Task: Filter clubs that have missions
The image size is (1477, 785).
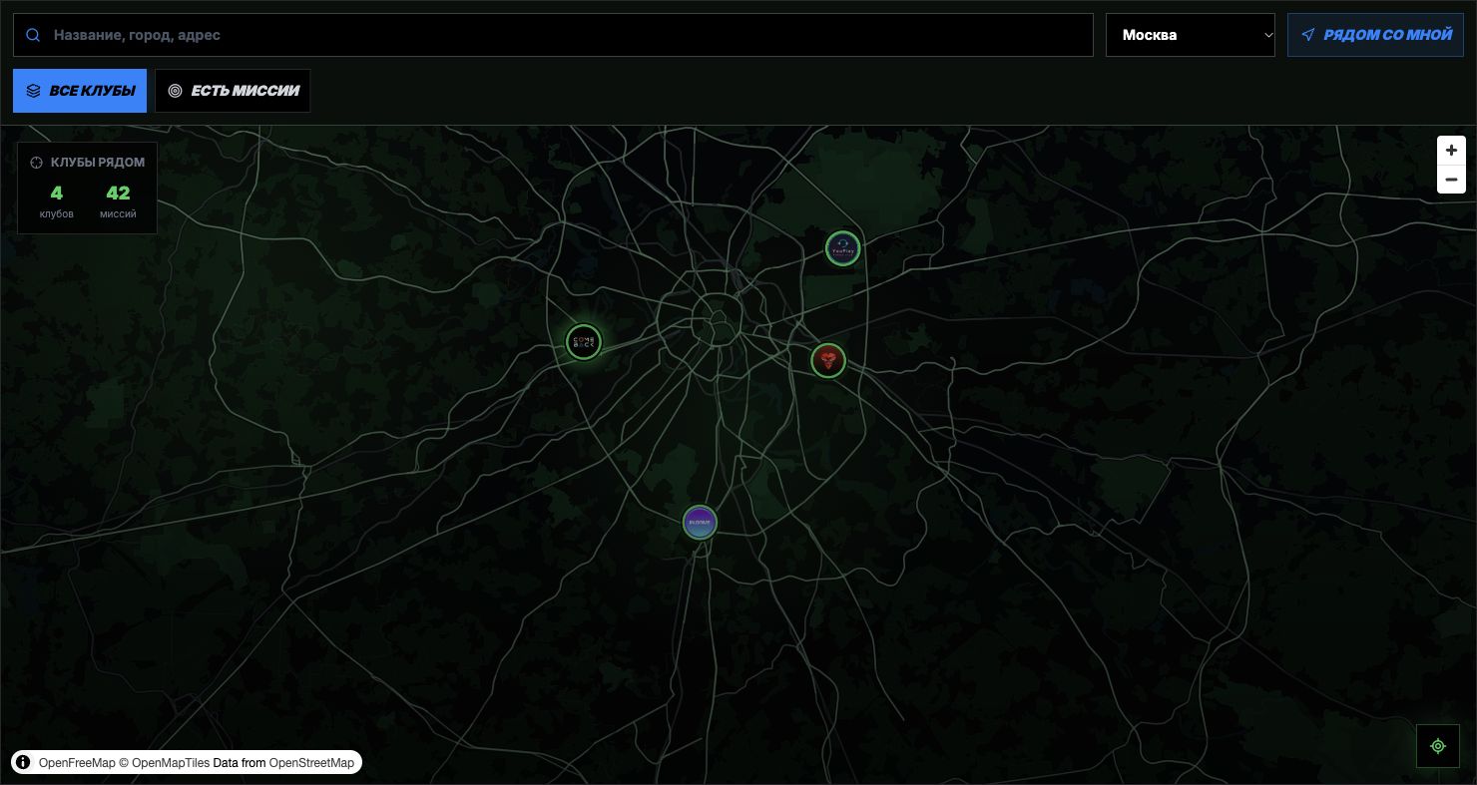Action: (x=233, y=91)
